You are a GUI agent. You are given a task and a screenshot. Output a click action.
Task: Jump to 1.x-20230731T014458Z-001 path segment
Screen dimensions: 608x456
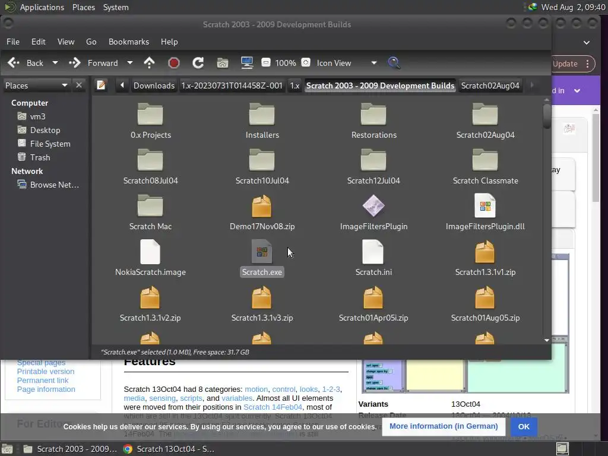[x=232, y=85]
